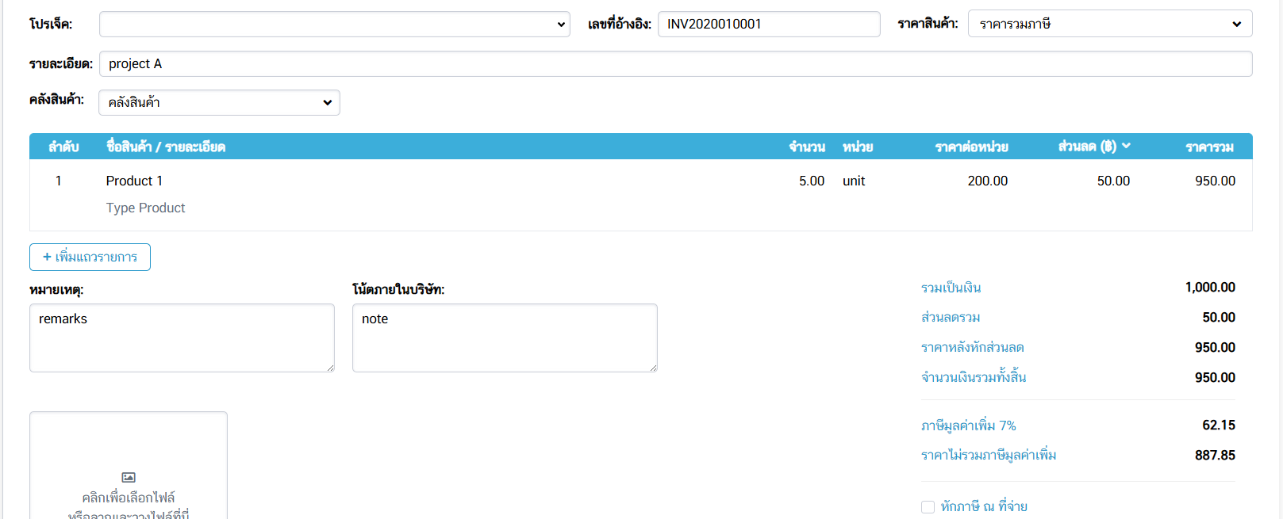Expand the product price type dropdown
The height and width of the screenshot is (519, 1283).
pos(1109,24)
